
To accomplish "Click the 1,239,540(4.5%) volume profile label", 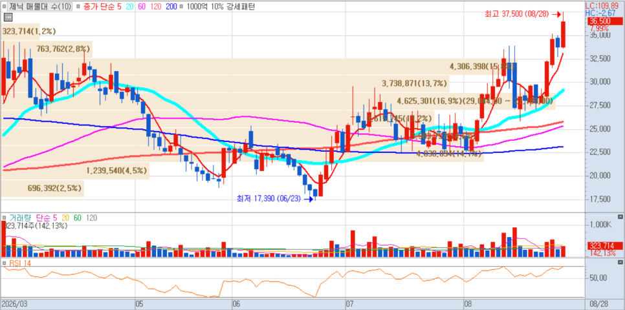I will (117, 170).
